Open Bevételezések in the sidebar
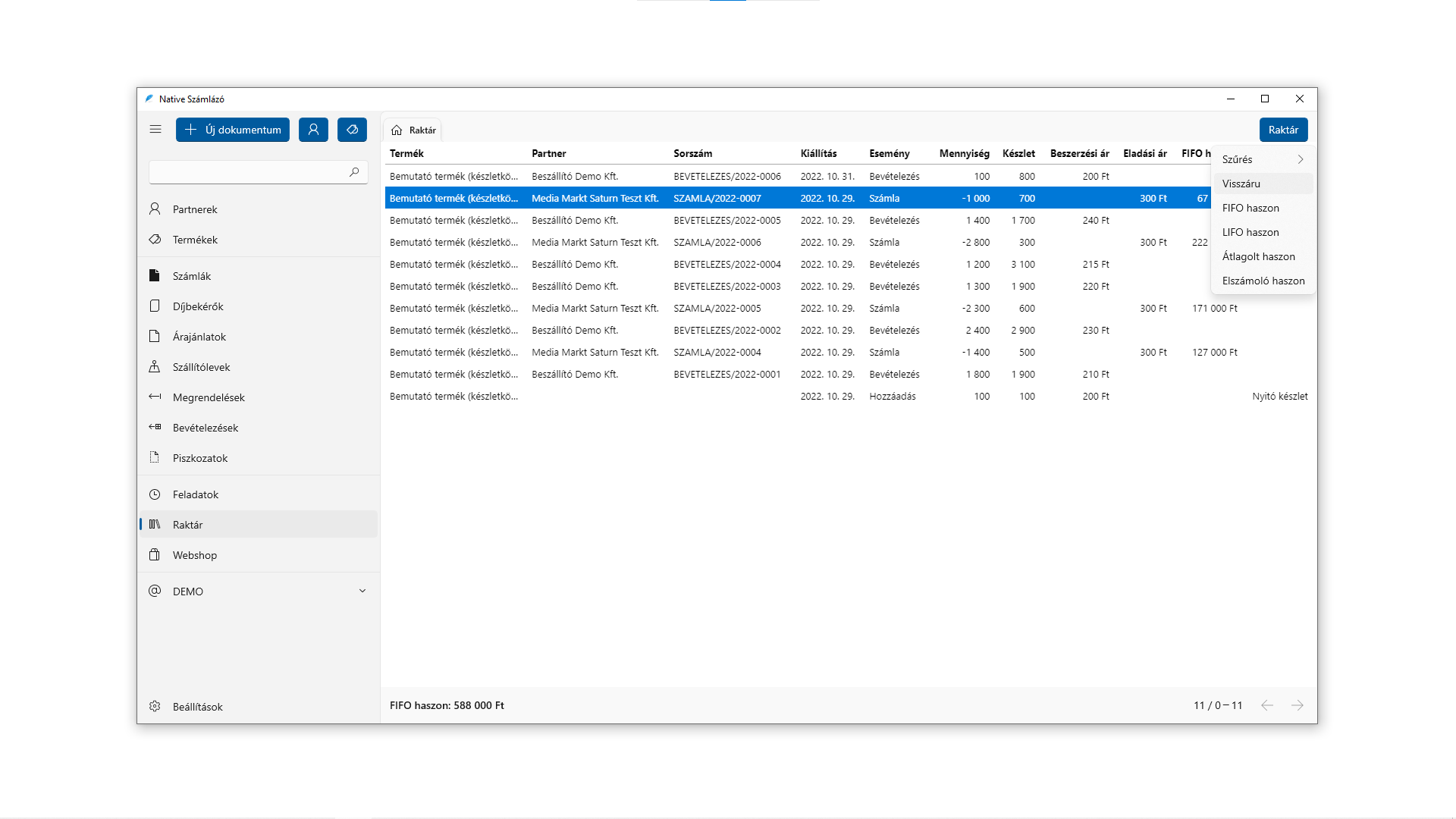The height and width of the screenshot is (819, 1456). pyautogui.click(x=205, y=428)
